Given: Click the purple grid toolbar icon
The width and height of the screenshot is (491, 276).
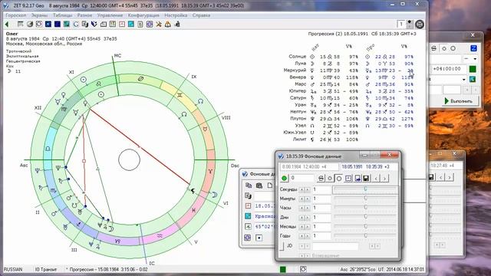Looking at the screenshot, I should 150,24.
